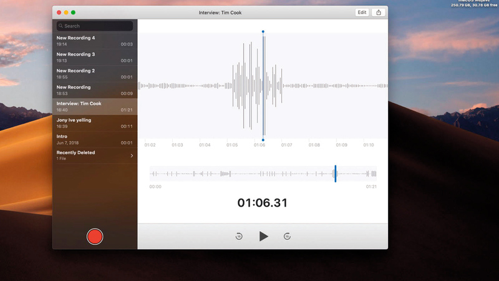The width and height of the screenshot is (499, 281).
Task: Choose the Jony Ive yelling recording
Action: [x=95, y=122]
